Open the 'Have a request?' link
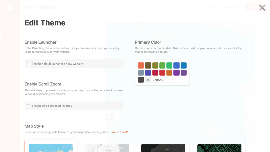 pyautogui.click(x=119, y=132)
